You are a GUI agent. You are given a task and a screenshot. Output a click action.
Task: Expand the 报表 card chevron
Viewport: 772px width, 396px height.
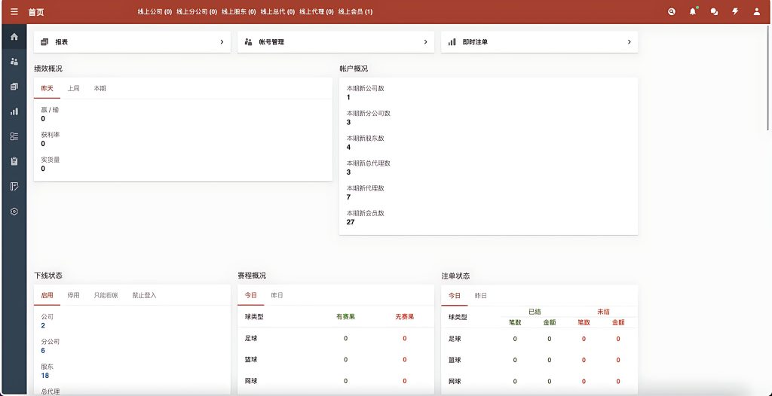222,42
